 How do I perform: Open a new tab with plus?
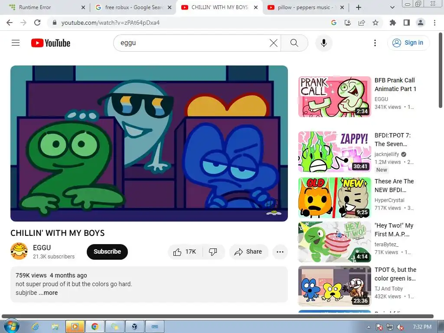(x=359, y=7)
